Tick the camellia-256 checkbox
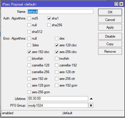This screenshot has width=125, height=118. pyautogui.click(x=29, y=72)
